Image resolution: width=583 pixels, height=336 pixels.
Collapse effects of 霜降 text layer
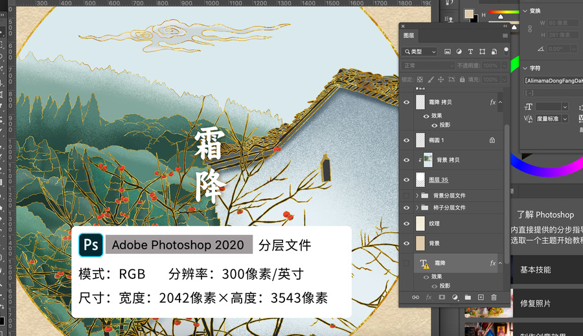501,263
